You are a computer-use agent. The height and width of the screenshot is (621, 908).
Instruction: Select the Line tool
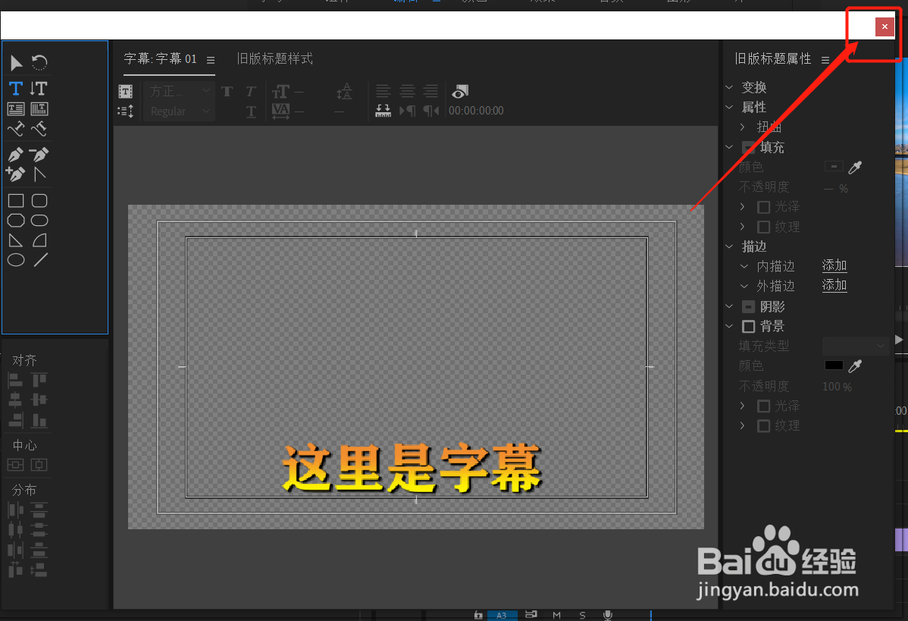click(40, 260)
